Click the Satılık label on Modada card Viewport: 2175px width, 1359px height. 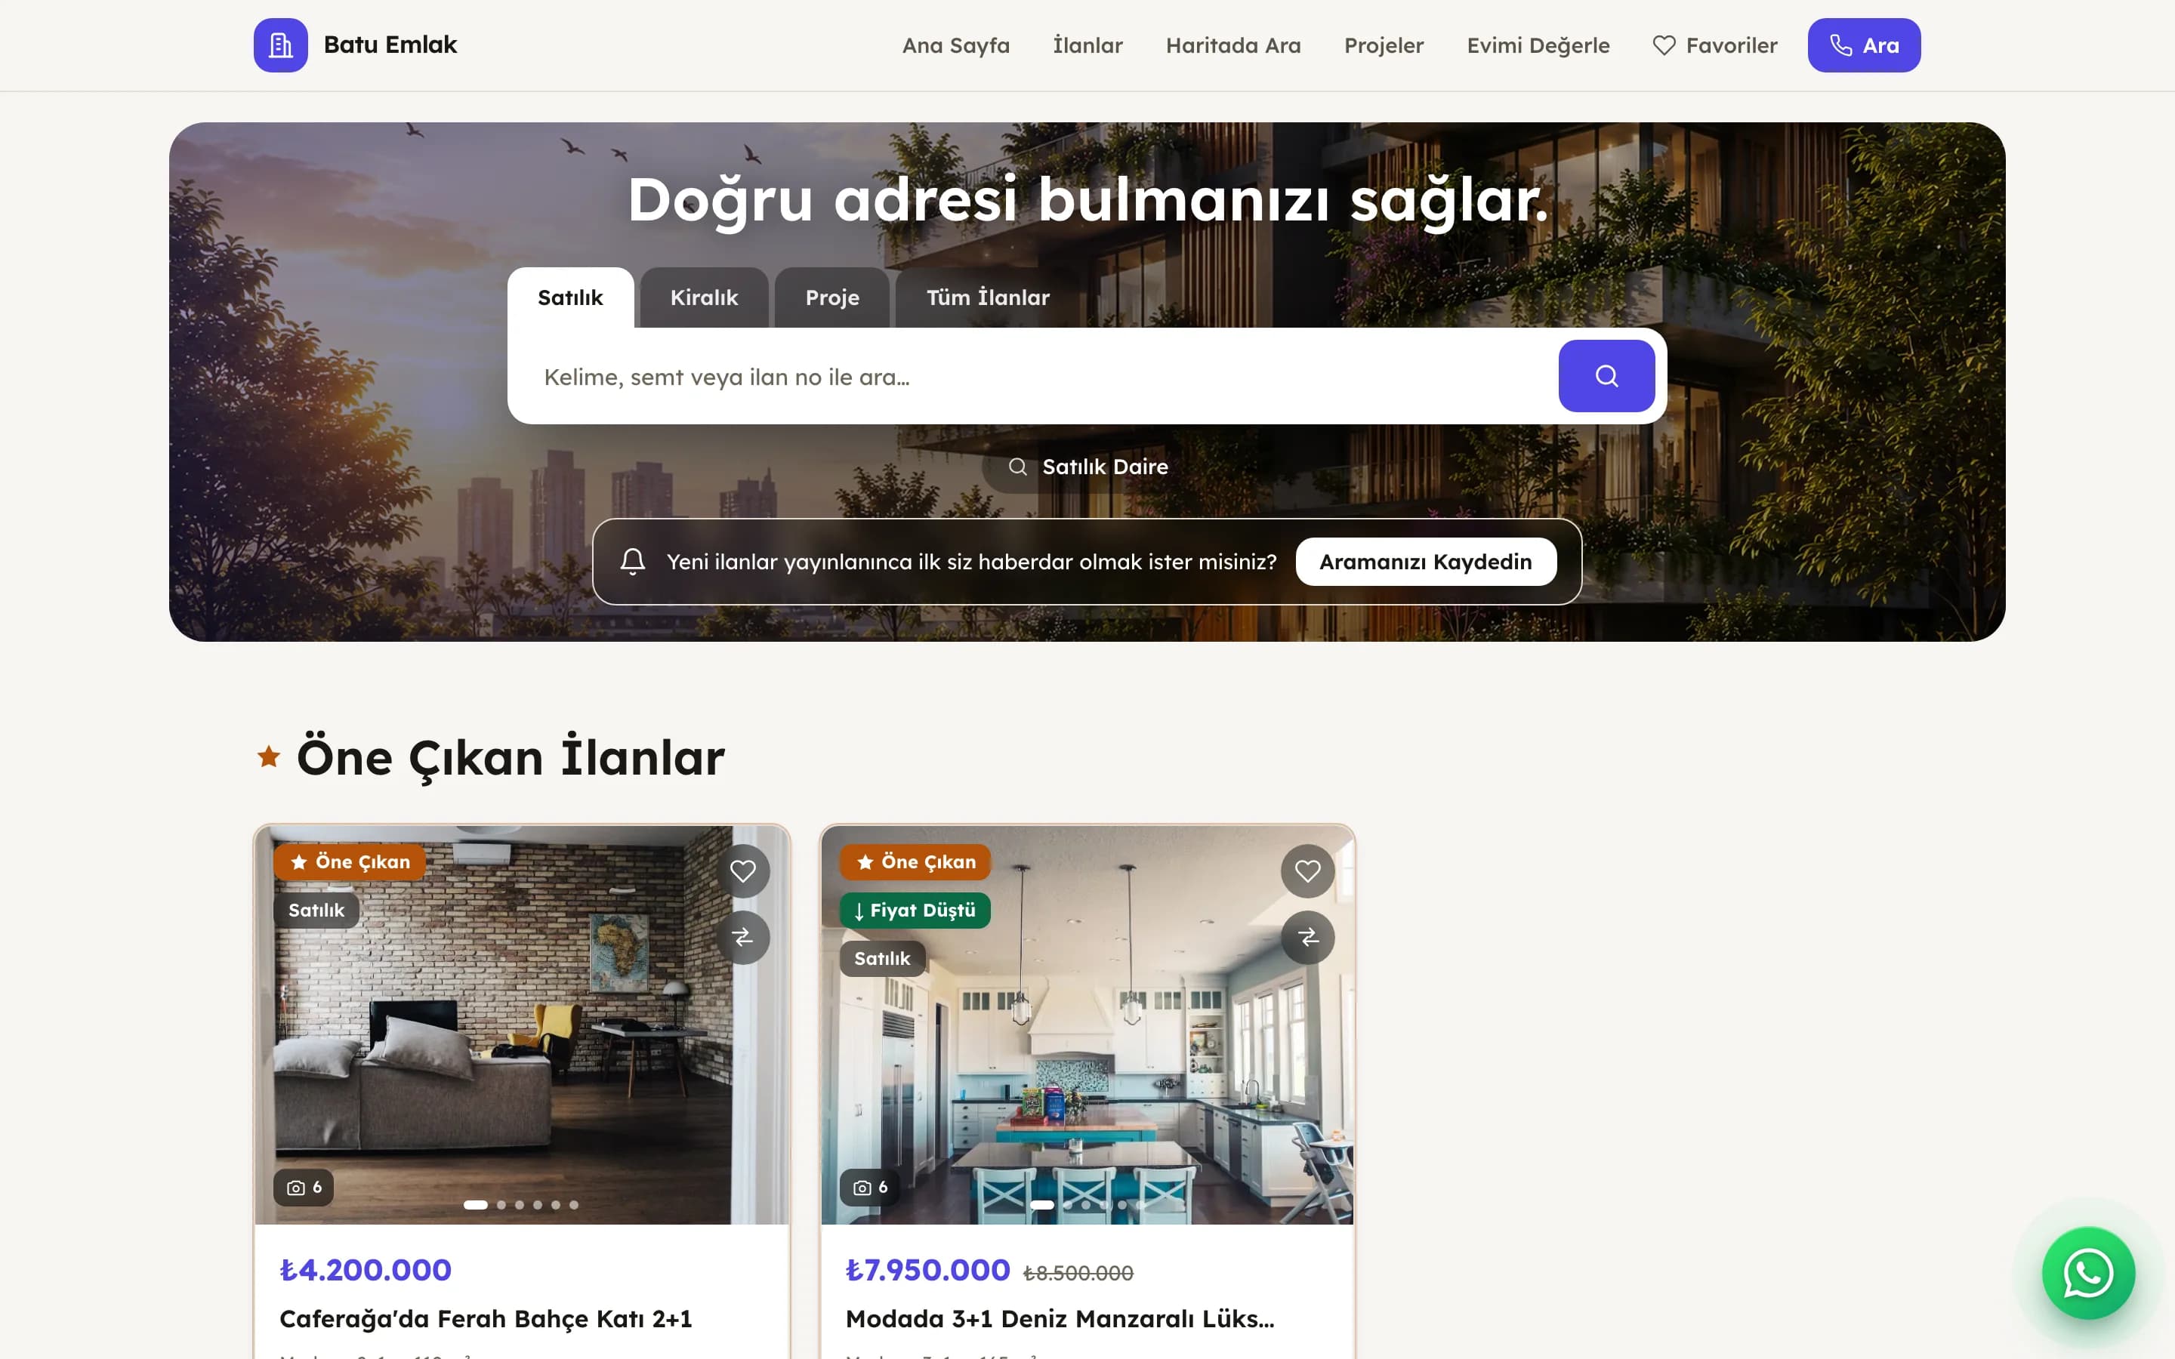(881, 959)
